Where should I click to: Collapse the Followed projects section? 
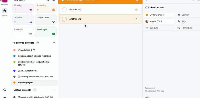click(13, 43)
